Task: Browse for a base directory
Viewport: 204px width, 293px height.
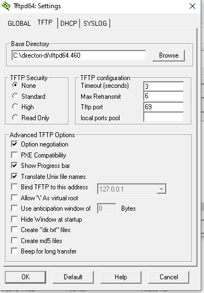Action: [169, 55]
